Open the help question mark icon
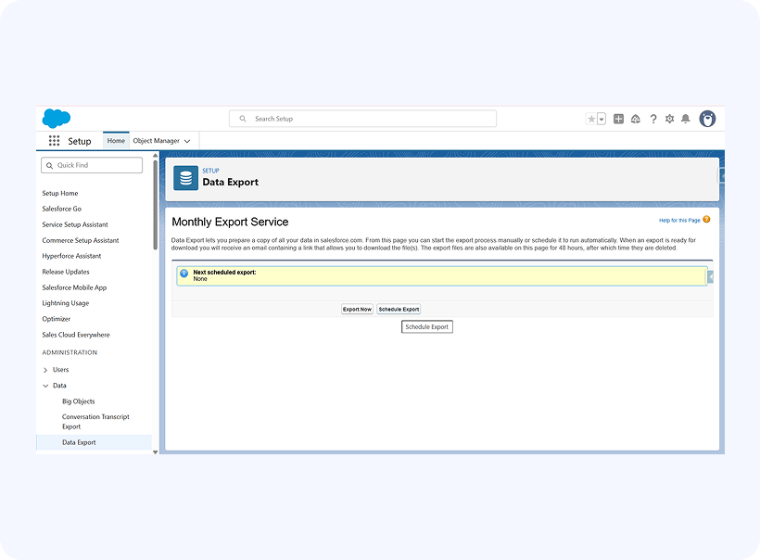Screen dimensions: 760x560 [x=653, y=119]
